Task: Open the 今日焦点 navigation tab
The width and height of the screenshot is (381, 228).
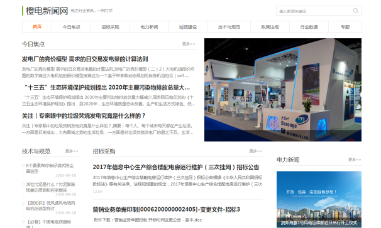Action: (71, 27)
